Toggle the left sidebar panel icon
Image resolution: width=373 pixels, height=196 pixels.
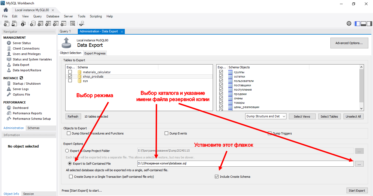(357, 24)
